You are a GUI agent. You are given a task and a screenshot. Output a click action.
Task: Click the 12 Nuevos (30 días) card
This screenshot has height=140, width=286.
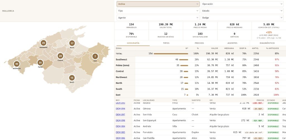[x=166, y=35]
